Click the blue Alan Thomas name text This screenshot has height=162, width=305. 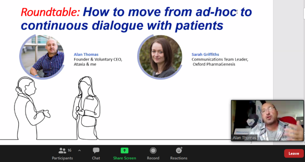coord(86,55)
